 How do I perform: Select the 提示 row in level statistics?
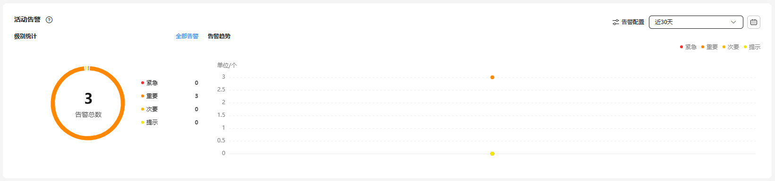[170, 123]
